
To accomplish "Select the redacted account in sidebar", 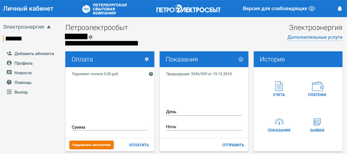I will 14,38.
